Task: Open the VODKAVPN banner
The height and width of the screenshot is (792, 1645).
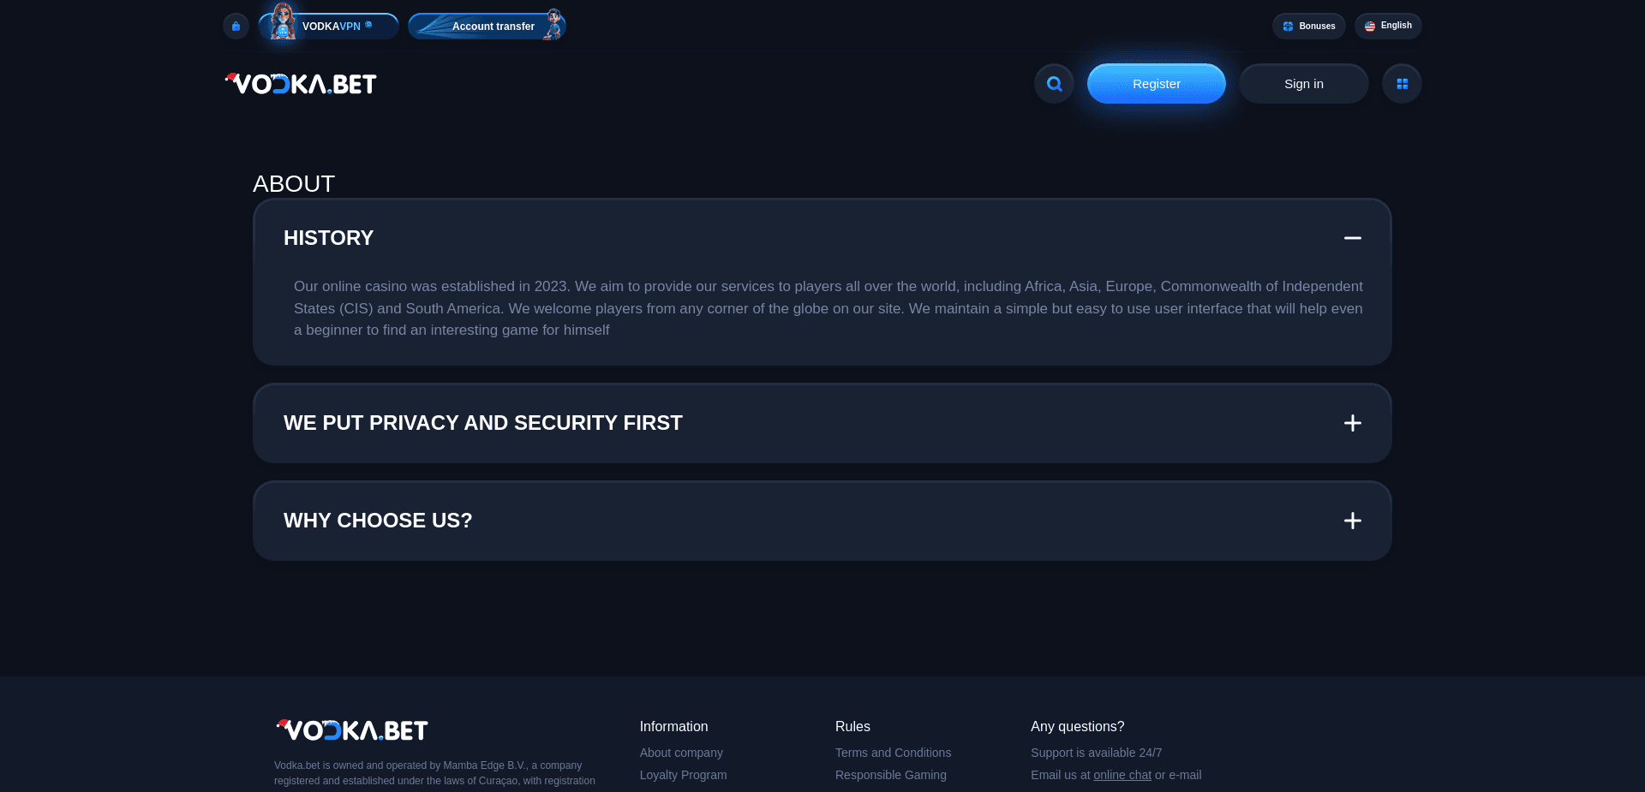Action: click(x=330, y=26)
